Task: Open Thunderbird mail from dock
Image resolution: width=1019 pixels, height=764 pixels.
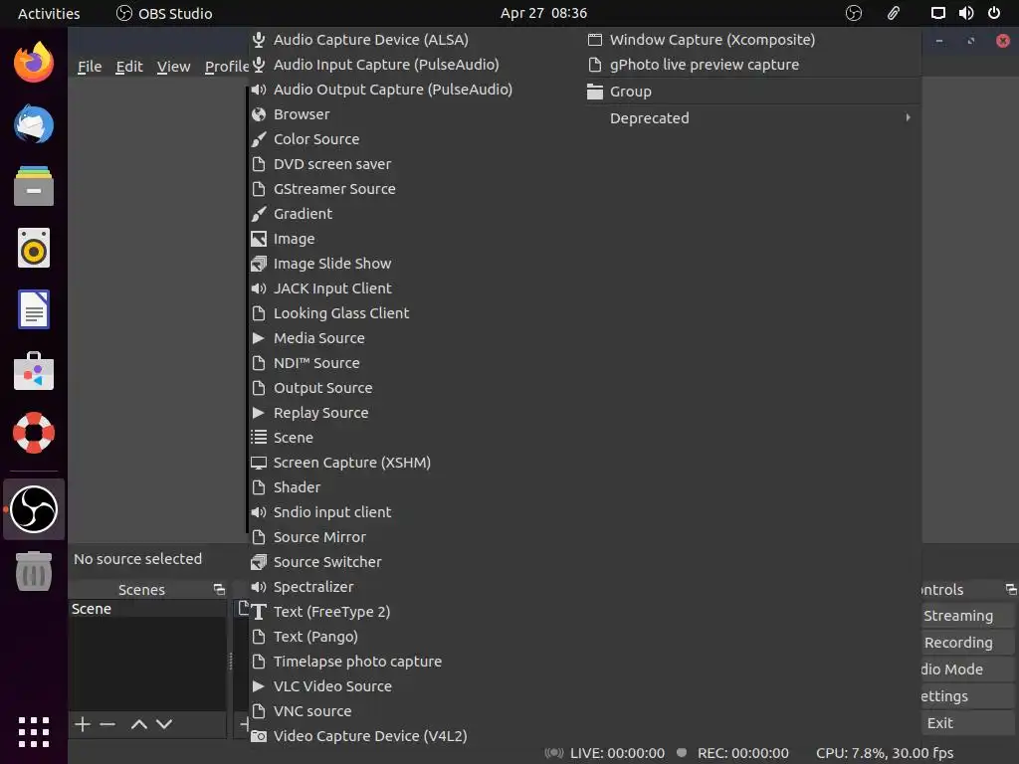Action: (x=34, y=124)
